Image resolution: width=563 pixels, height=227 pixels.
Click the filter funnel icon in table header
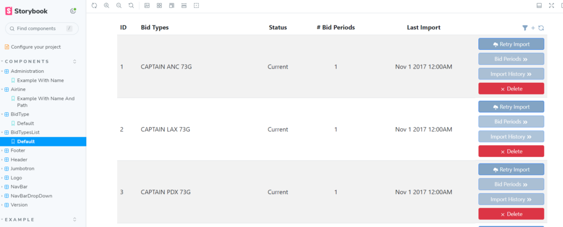point(525,28)
